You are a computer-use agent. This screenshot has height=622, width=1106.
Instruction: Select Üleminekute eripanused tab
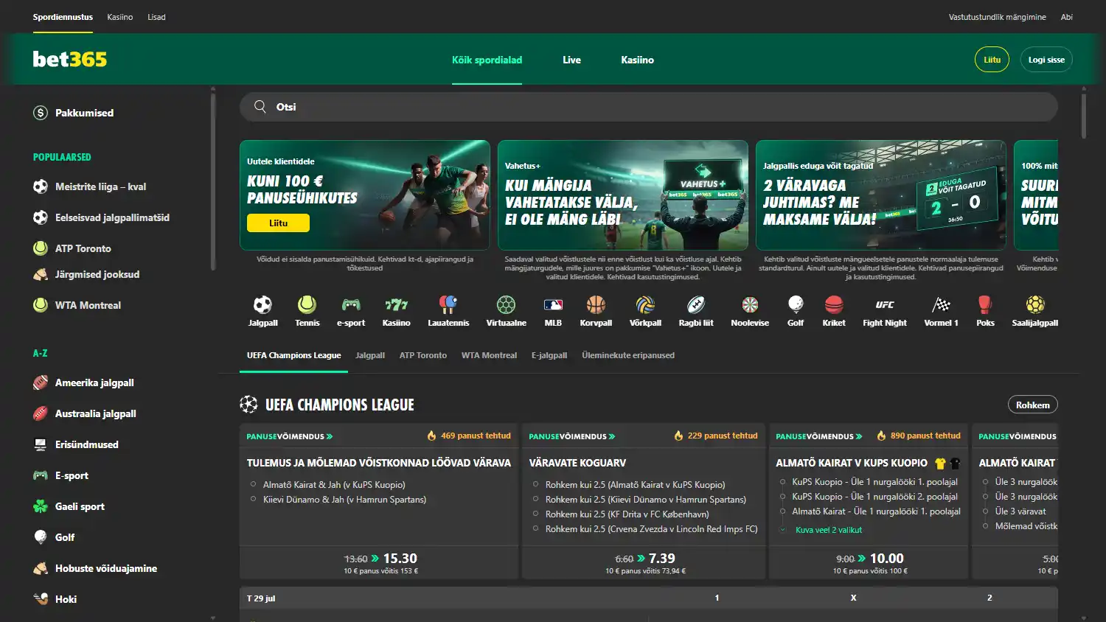coord(628,355)
